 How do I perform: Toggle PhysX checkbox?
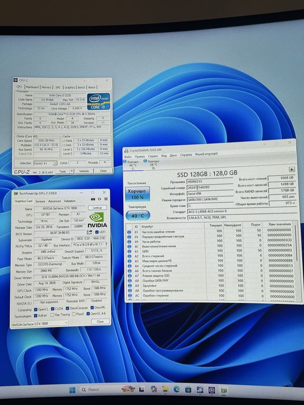click(74, 314)
